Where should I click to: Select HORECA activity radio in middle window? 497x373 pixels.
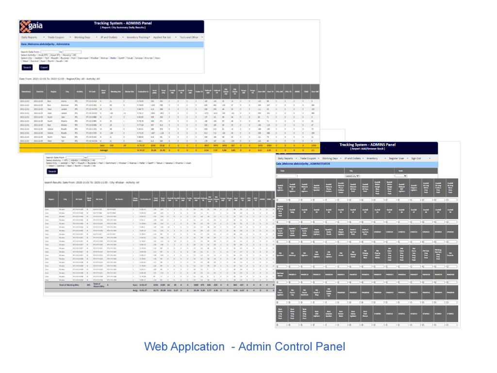(79, 160)
